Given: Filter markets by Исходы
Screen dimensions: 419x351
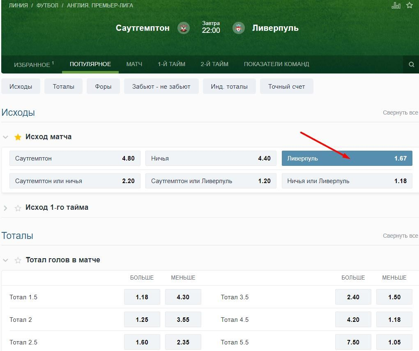Looking at the screenshot, I should pos(21,86).
